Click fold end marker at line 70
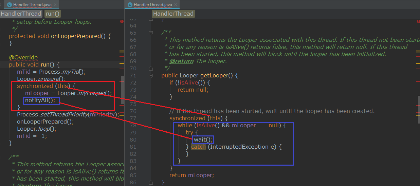The width and height of the screenshot is (420, 186). coord(151,69)
